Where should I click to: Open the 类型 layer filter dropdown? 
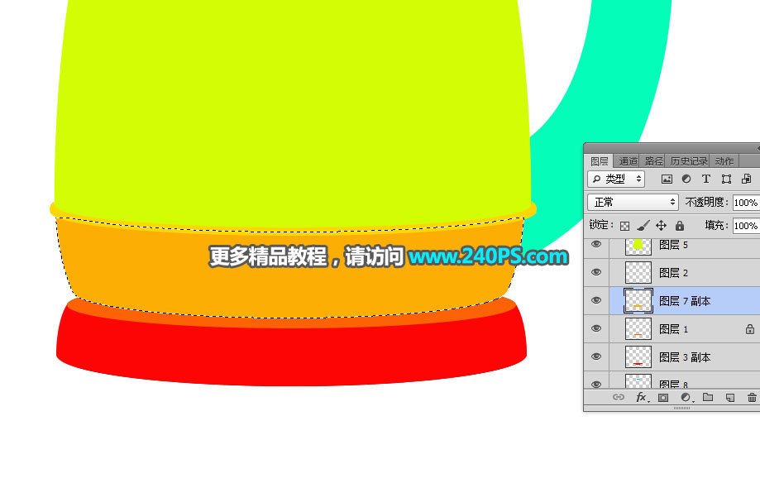coord(616,179)
